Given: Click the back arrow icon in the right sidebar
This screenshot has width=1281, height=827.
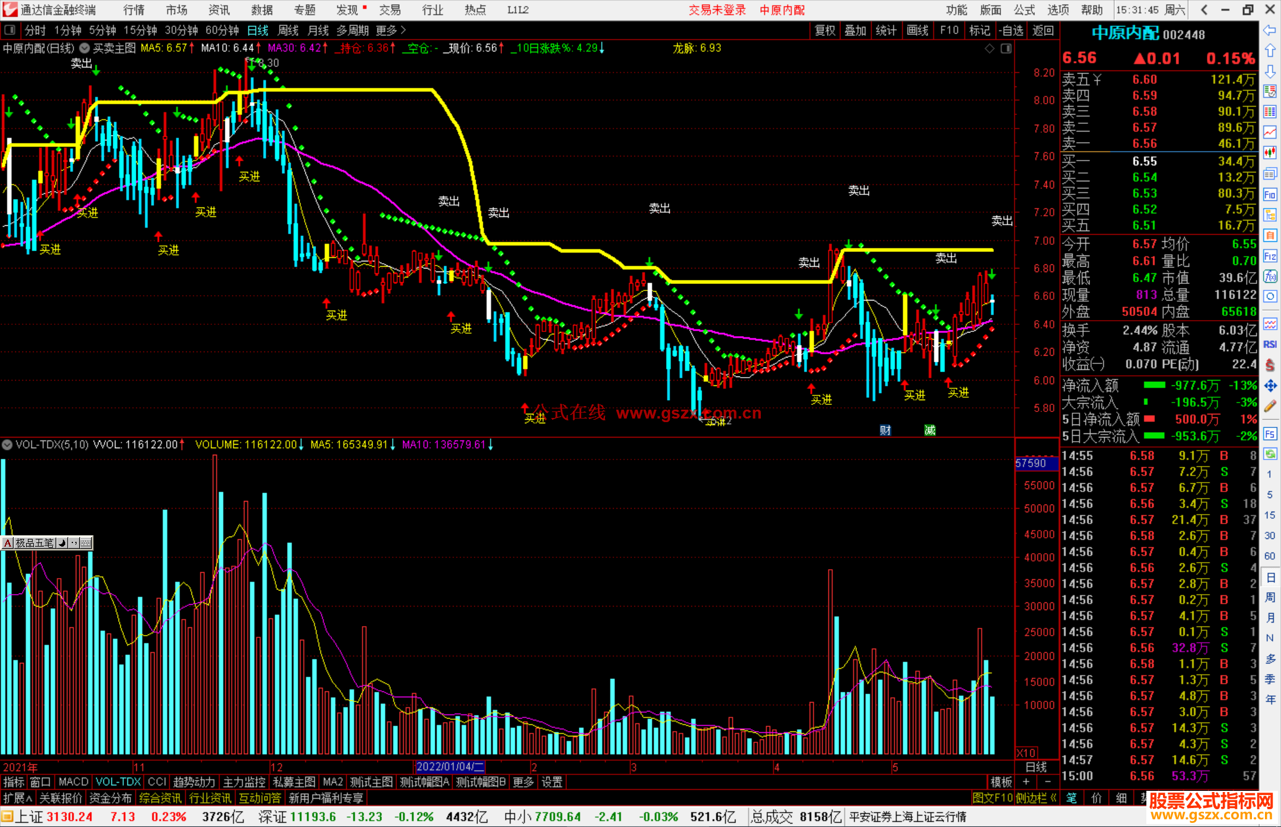Looking at the screenshot, I should [1270, 30].
